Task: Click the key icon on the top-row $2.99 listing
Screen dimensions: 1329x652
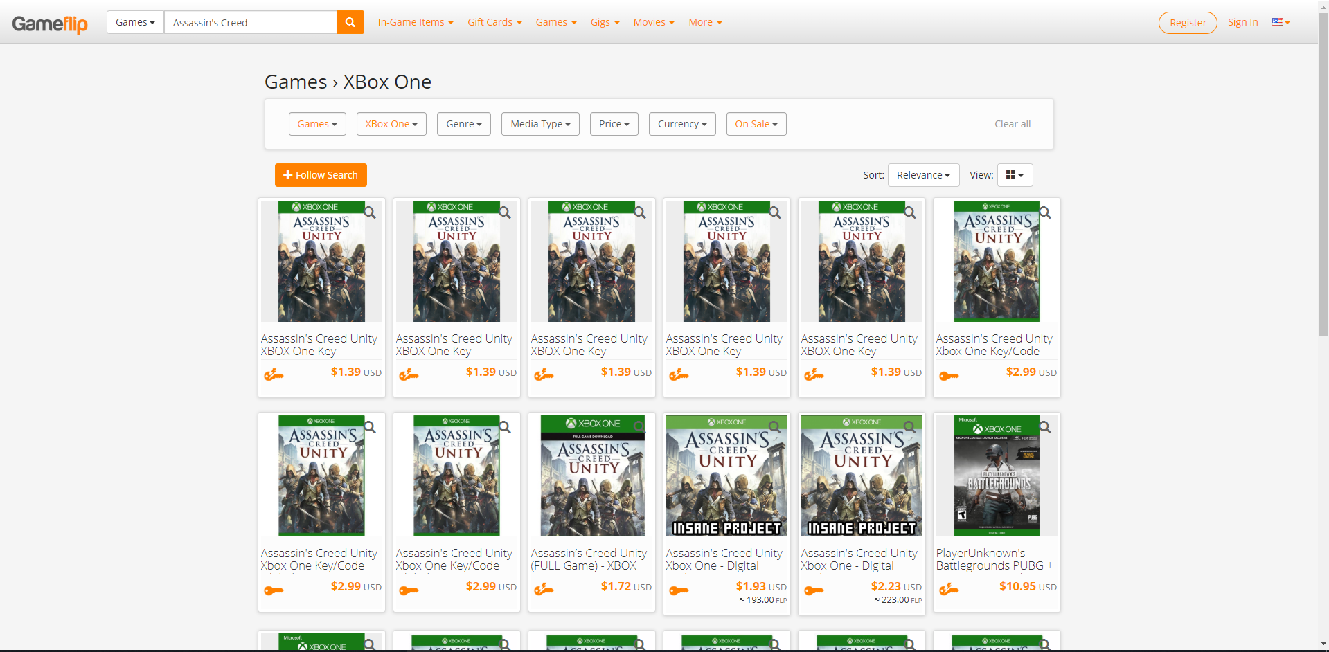Action: (x=949, y=376)
